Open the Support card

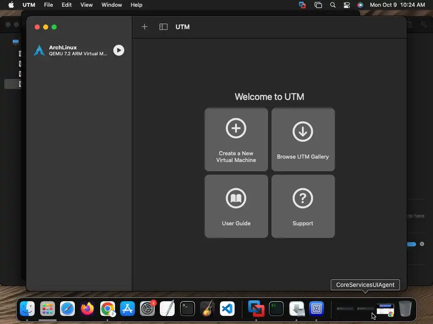pos(303,206)
